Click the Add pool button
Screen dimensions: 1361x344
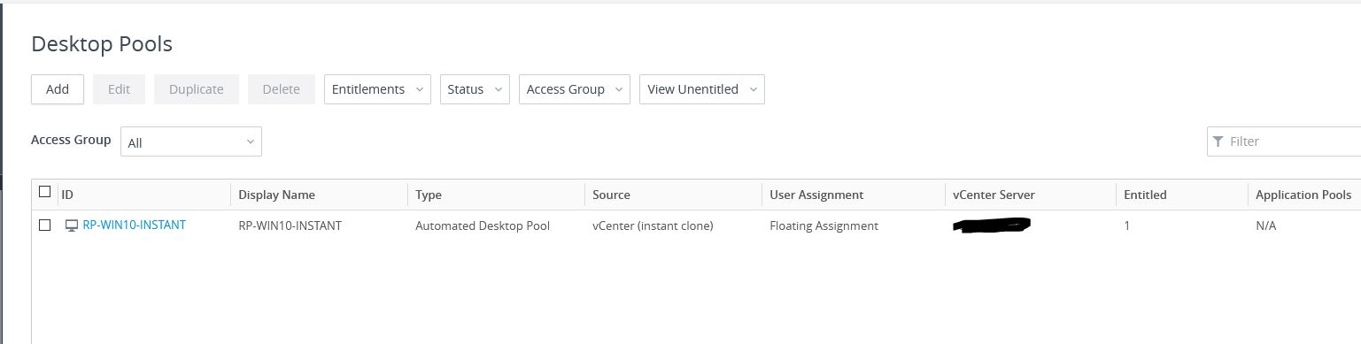point(58,89)
